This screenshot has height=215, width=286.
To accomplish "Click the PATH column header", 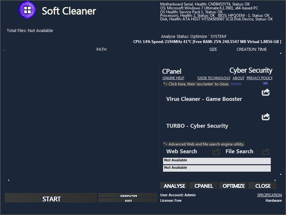I will tap(101, 49).
